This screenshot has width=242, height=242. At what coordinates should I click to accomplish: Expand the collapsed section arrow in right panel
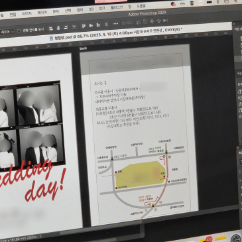click(x=240, y=172)
